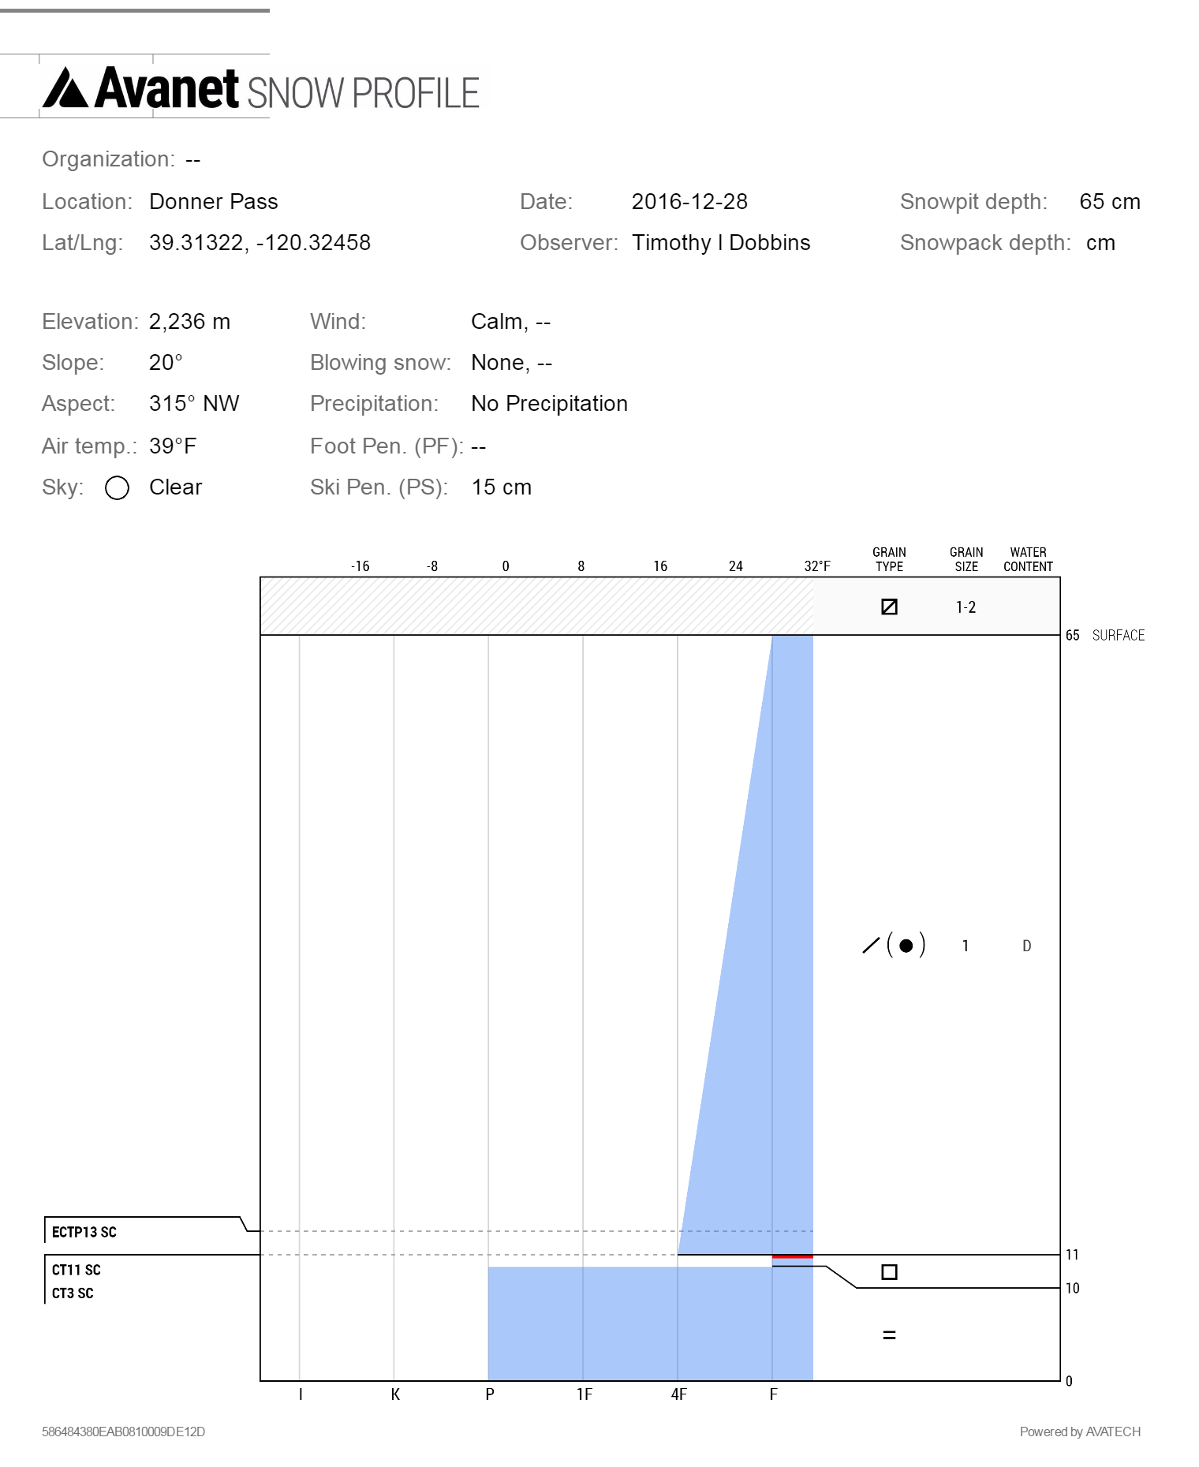The height and width of the screenshot is (1467, 1199).
Task: Click the GRAIN SIZE column header
Action: 966,559
